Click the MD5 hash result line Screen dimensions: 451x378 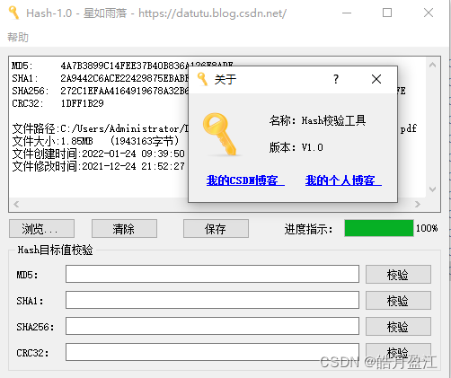[100, 66]
